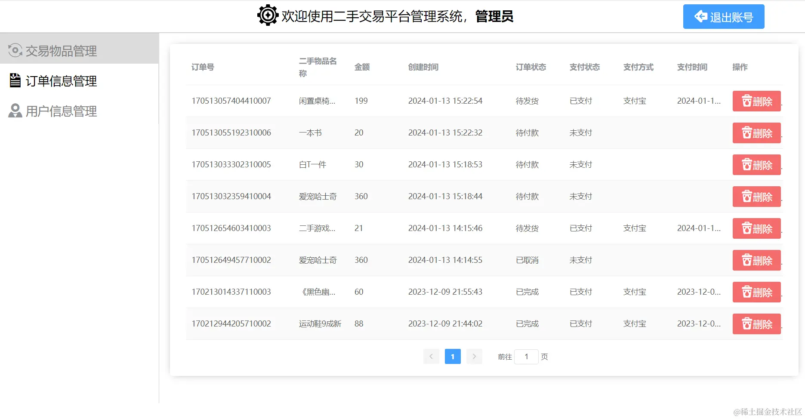805x419 pixels.
Task: Delete order 170513055192310006
Action: (756, 133)
